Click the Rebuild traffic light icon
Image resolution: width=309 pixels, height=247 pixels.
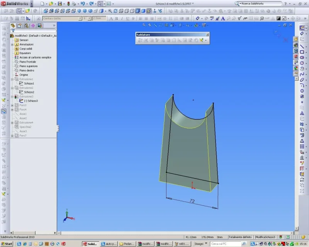pos(68,3)
